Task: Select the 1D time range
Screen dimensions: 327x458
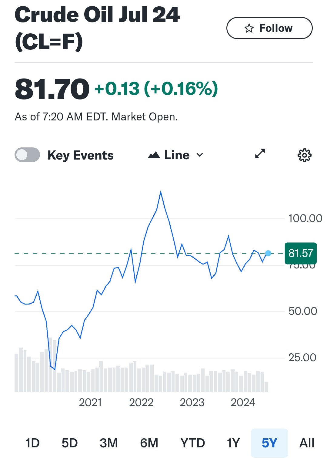Action: (32, 443)
